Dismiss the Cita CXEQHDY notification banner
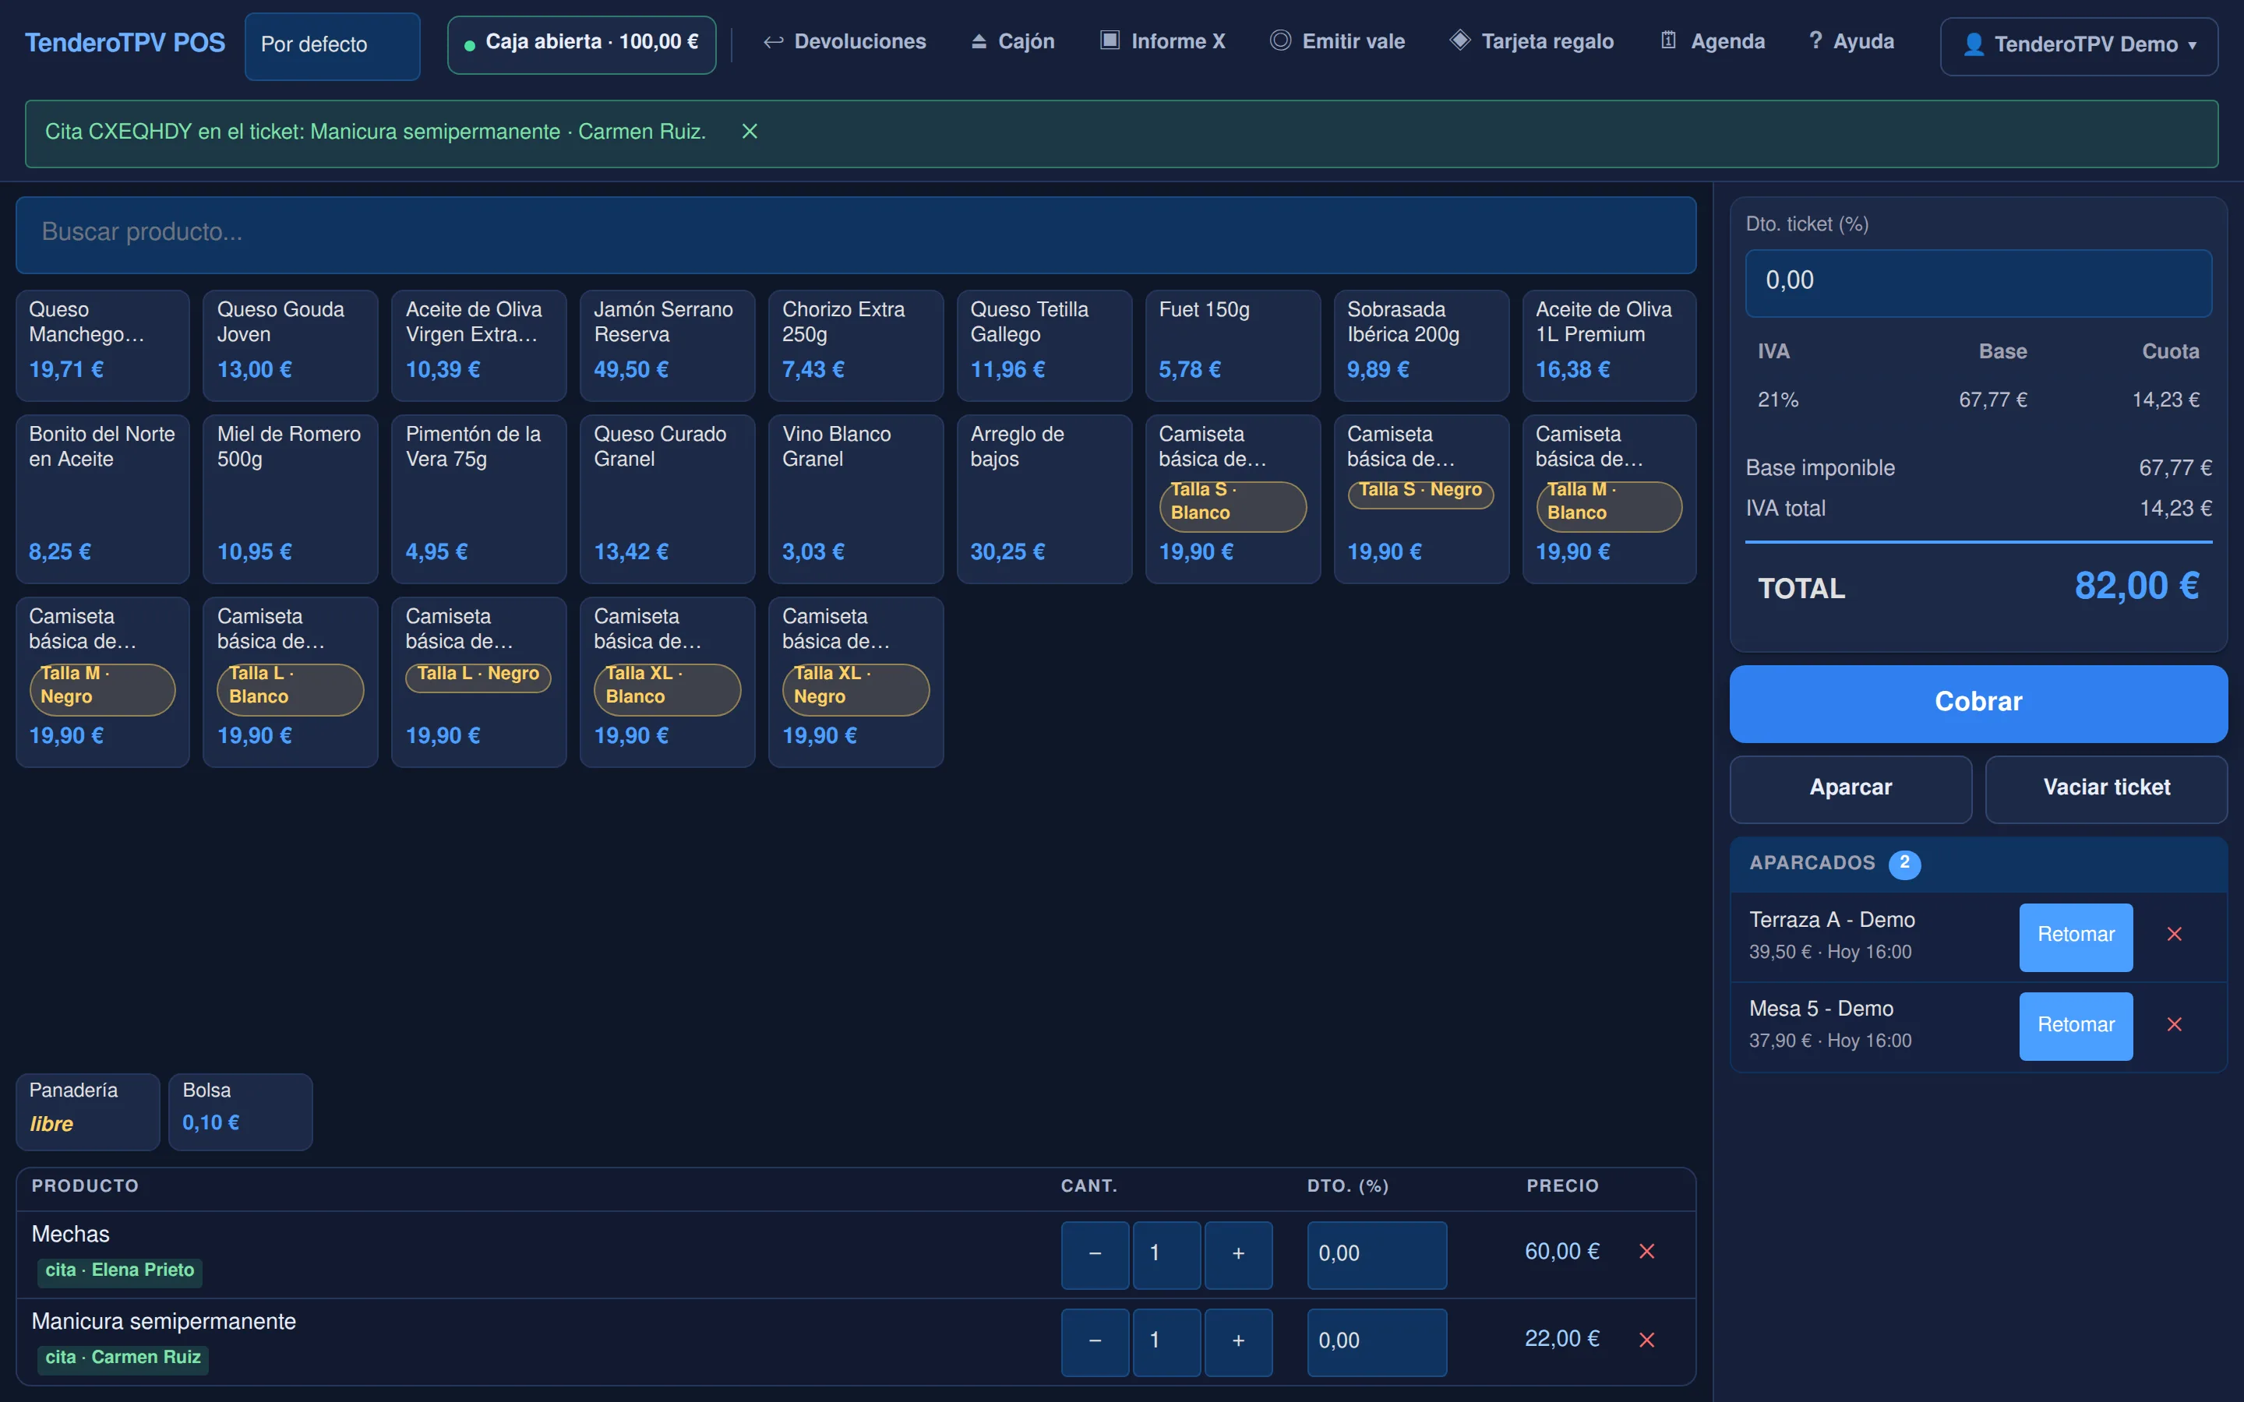 750,132
